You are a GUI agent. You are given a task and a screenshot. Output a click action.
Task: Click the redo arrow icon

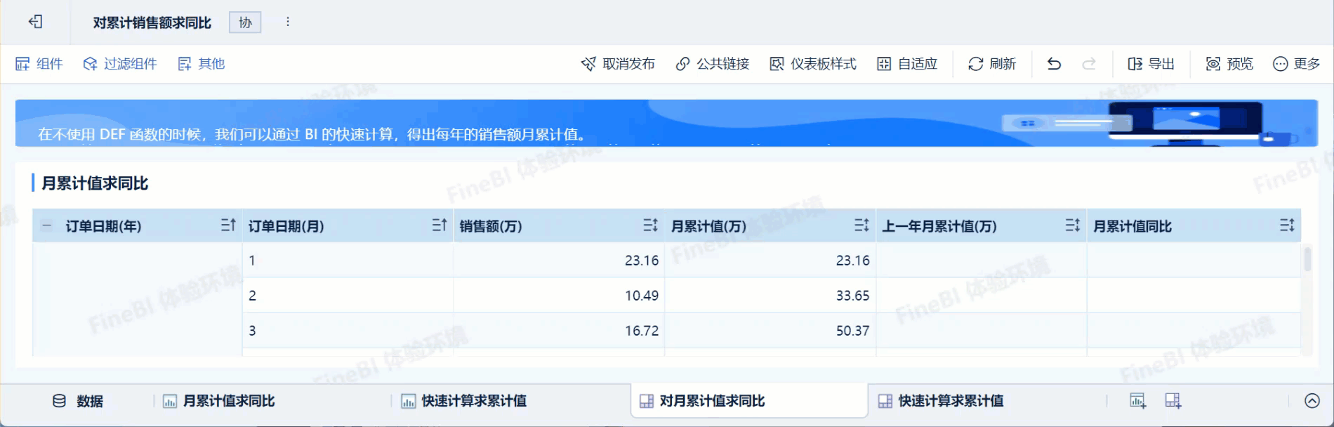1089,64
